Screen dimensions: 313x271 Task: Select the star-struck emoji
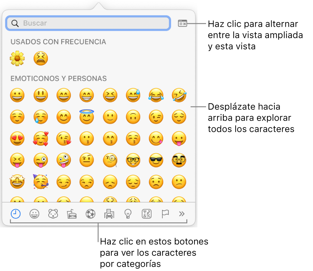click(x=17, y=182)
